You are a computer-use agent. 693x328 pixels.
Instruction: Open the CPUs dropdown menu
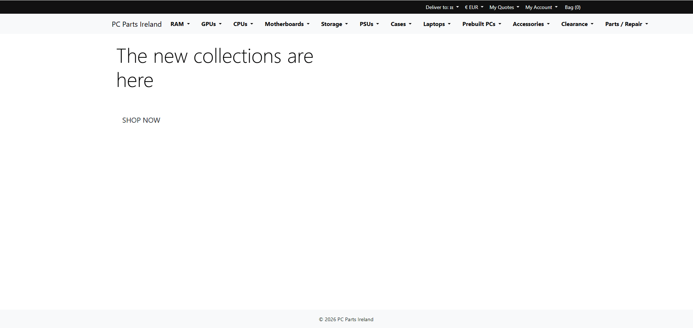[243, 24]
